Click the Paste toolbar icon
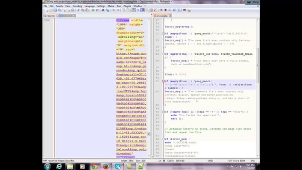Viewport: 302px width, 170px height. click(x=87, y=10)
